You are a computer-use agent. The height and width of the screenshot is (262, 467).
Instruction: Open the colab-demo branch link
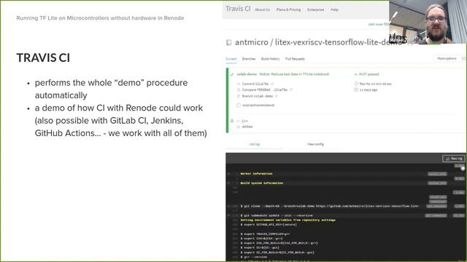coord(247,74)
